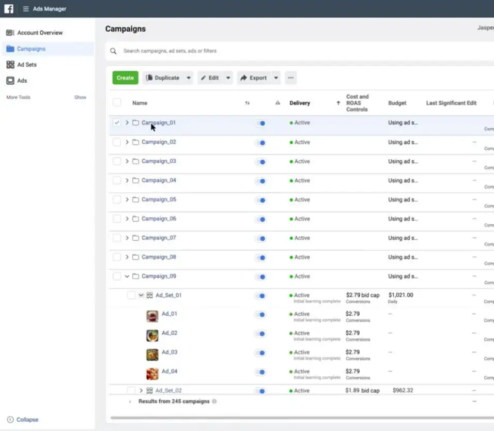Open thumbnail of Ad_04
Screen dimensions: 494x431
(x=152, y=374)
